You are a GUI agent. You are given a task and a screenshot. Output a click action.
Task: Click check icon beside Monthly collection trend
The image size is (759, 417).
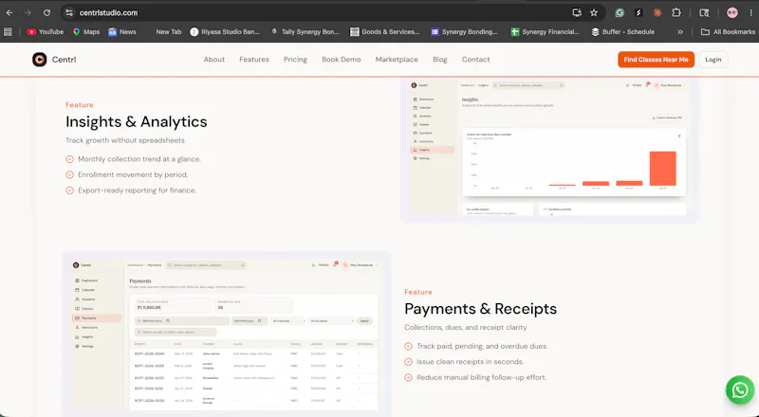[x=69, y=159]
